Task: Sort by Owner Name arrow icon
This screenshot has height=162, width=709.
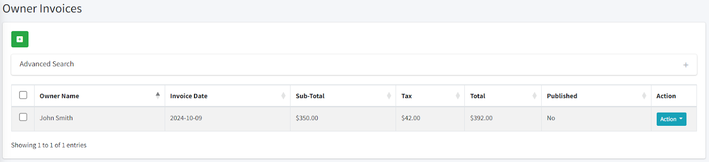Action: pos(158,95)
